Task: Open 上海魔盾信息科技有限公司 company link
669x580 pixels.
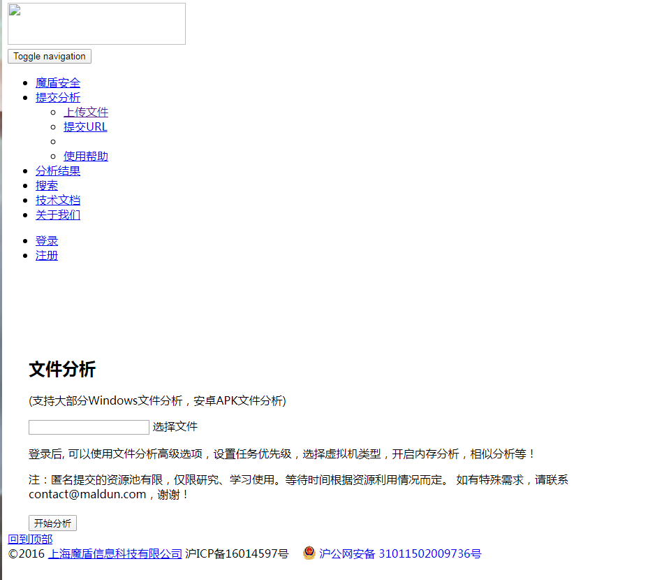Action: pos(115,553)
